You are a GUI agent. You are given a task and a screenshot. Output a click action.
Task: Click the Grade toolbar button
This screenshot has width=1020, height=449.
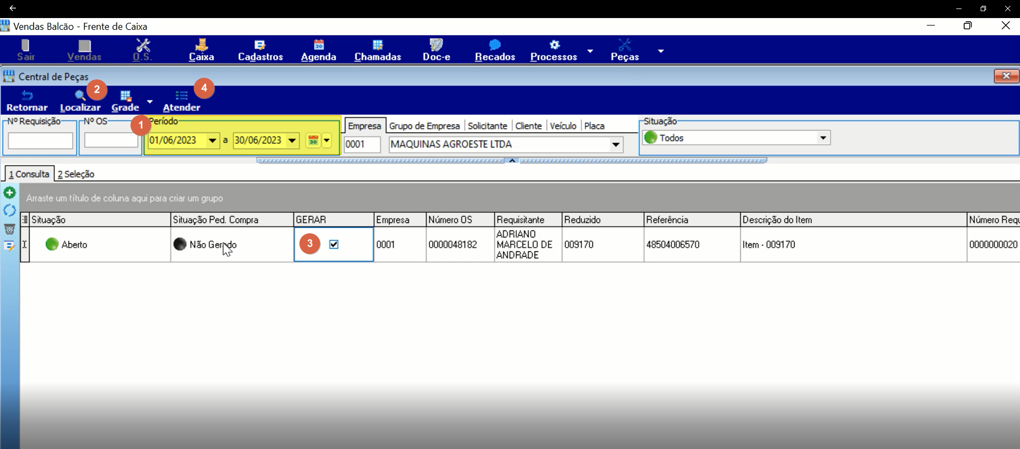tap(125, 101)
